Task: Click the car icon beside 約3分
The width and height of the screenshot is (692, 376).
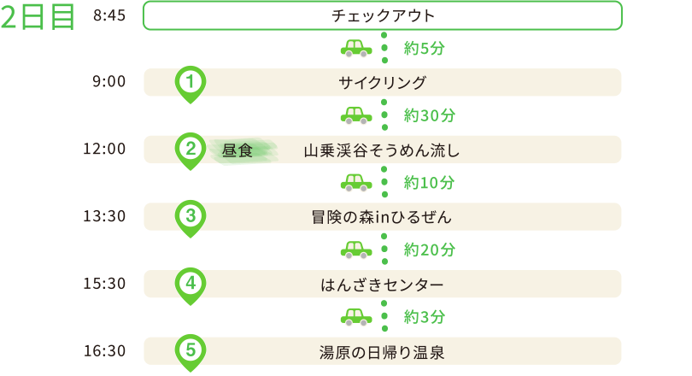Action: [x=356, y=316]
